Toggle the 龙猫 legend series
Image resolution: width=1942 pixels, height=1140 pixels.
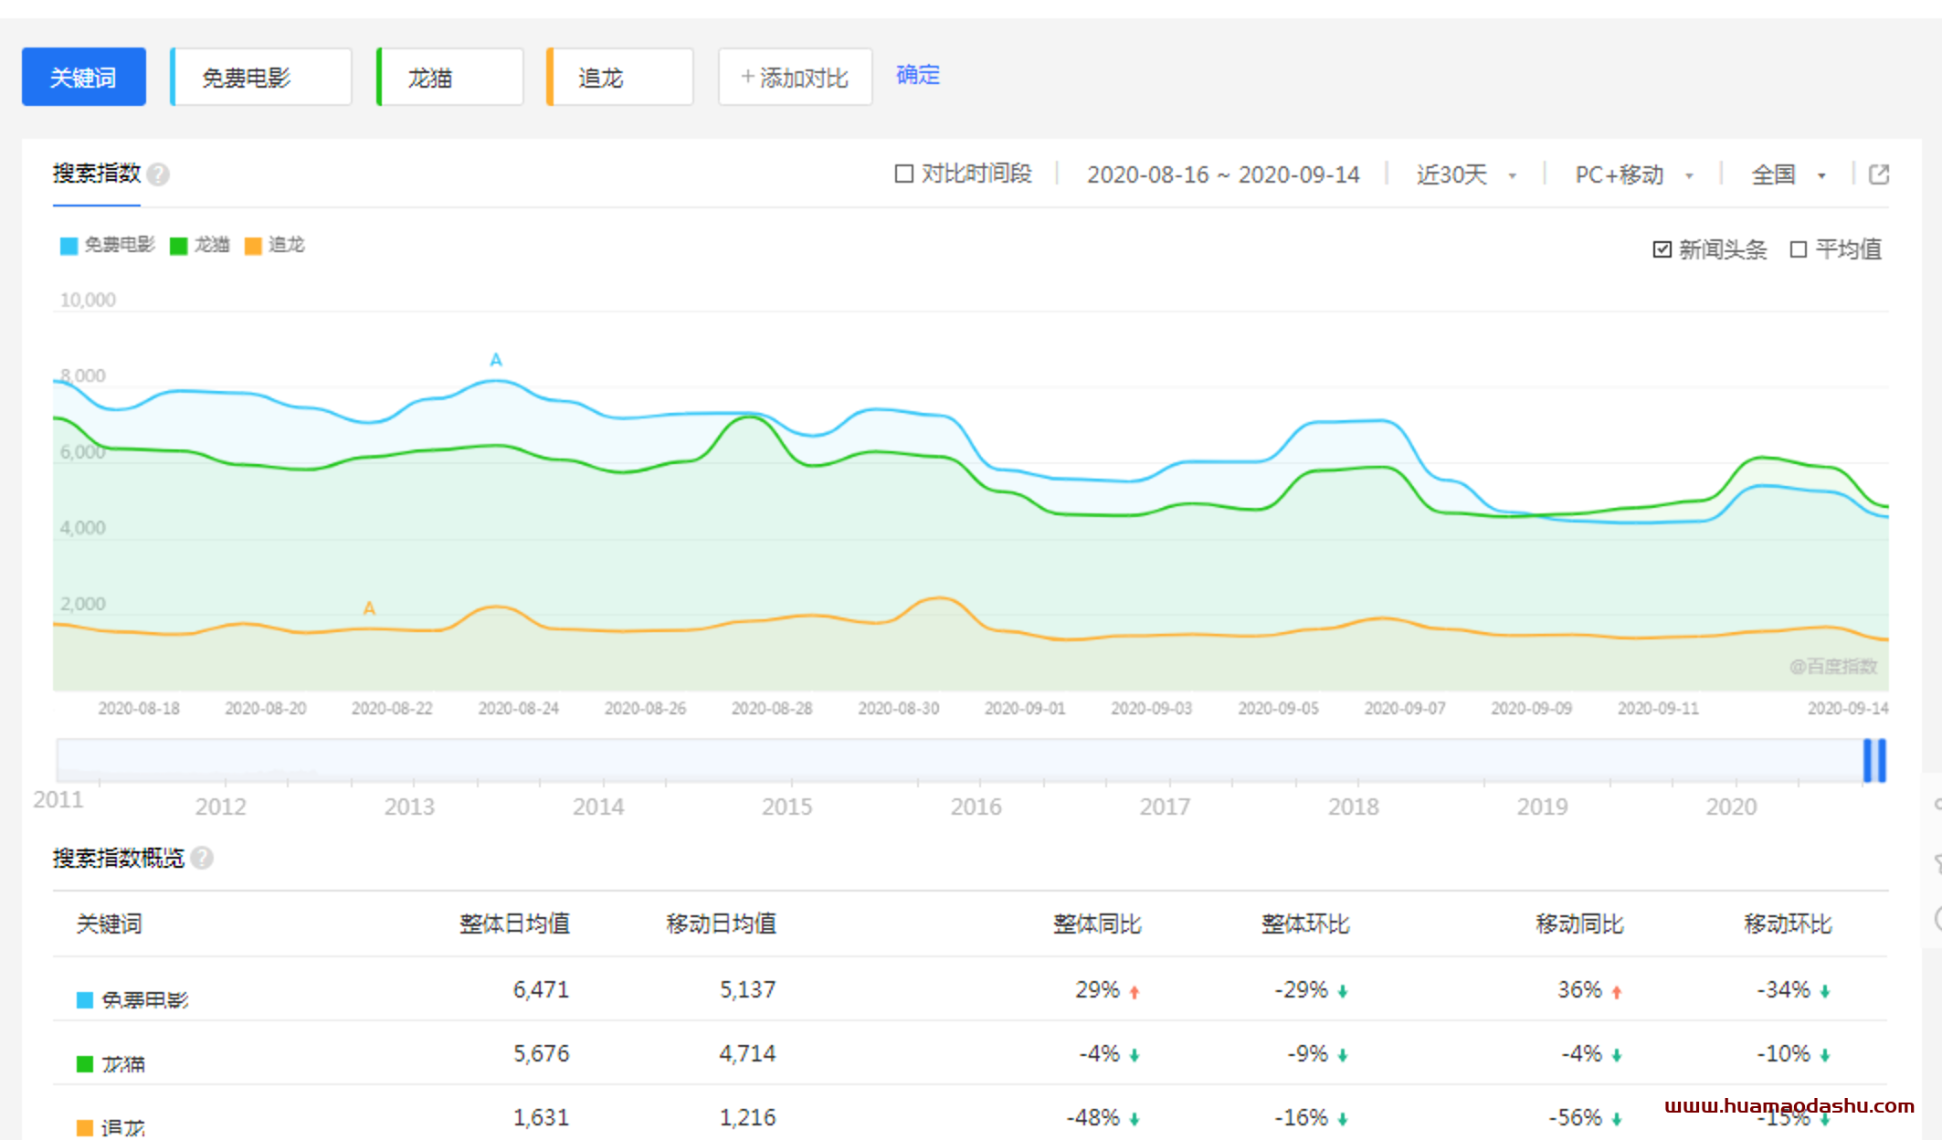[x=200, y=245]
